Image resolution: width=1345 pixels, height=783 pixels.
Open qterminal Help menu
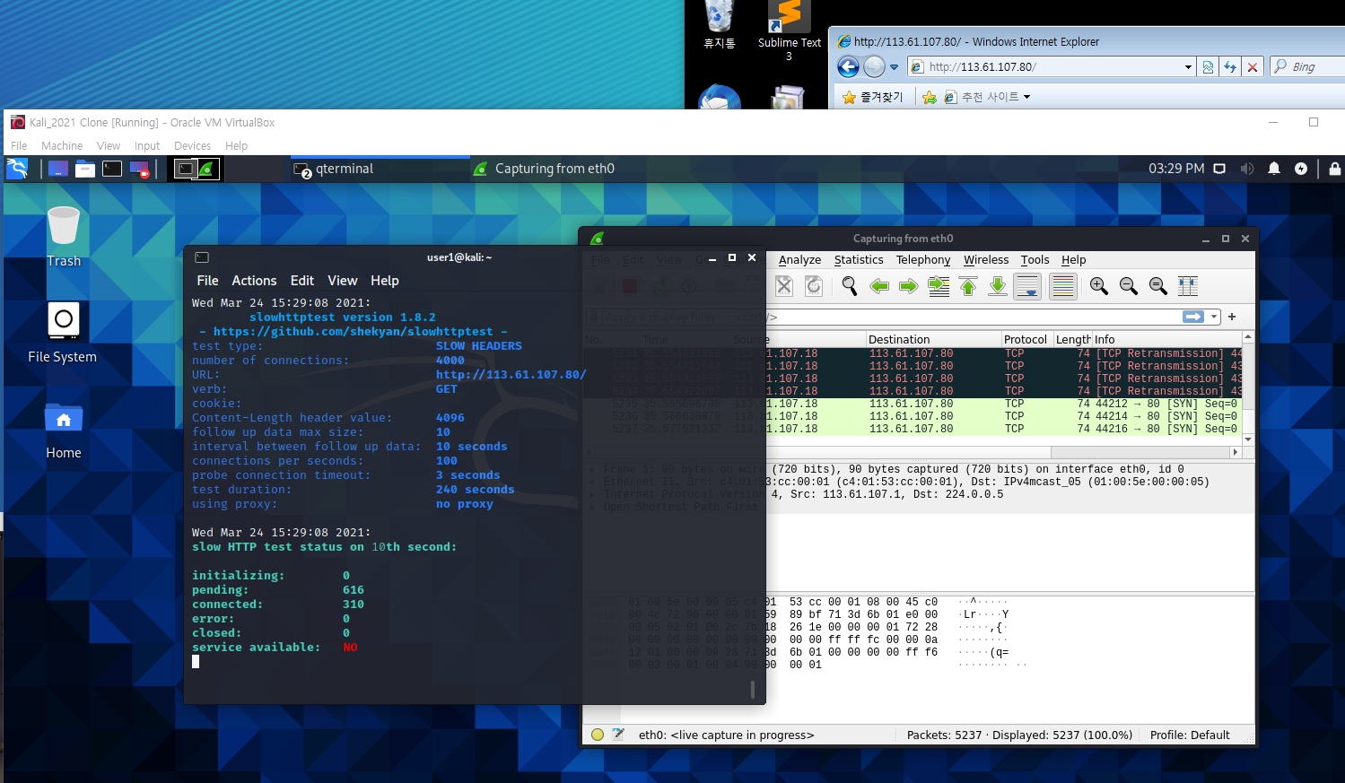(385, 281)
